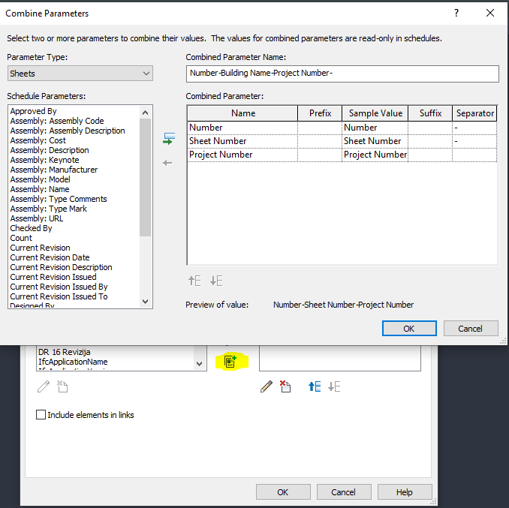Click Help button in background dialog
Image resolution: width=509 pixels, height=508 pixels.
tap(405, 492)
